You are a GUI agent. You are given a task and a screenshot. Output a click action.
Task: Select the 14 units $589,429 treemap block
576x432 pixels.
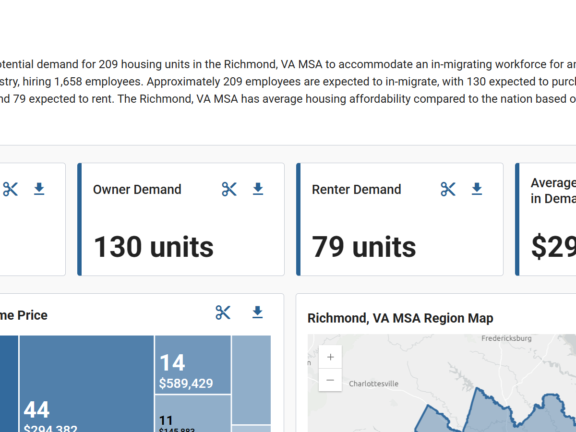(193, 365)
